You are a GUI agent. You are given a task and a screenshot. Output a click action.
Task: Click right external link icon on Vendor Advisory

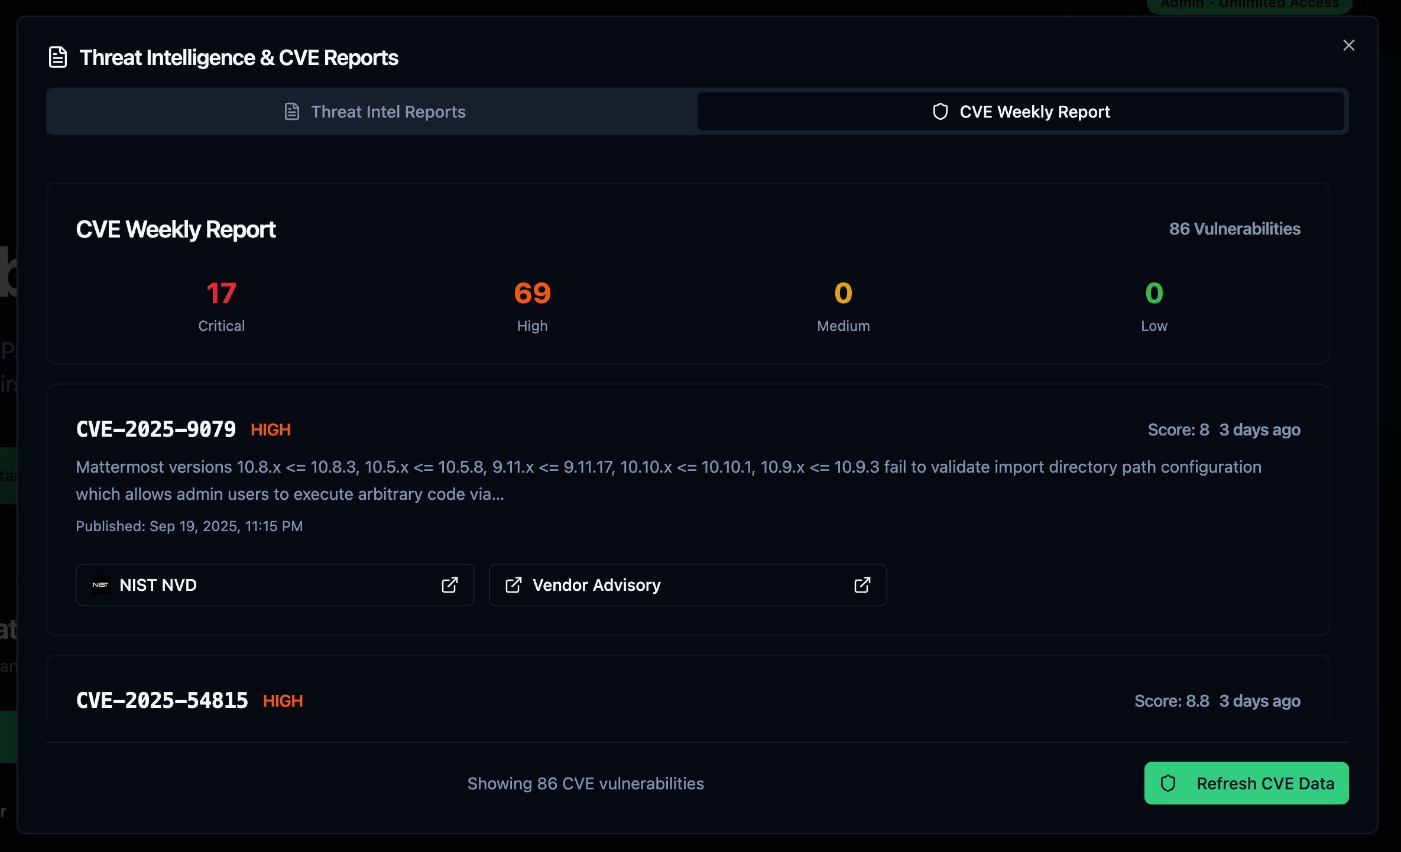click(x=862, y=585)
